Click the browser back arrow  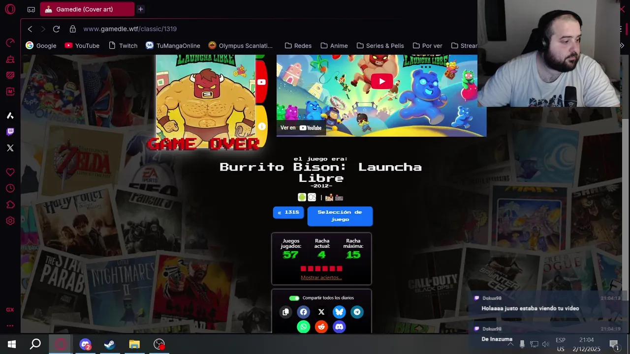tap(30, 29)
